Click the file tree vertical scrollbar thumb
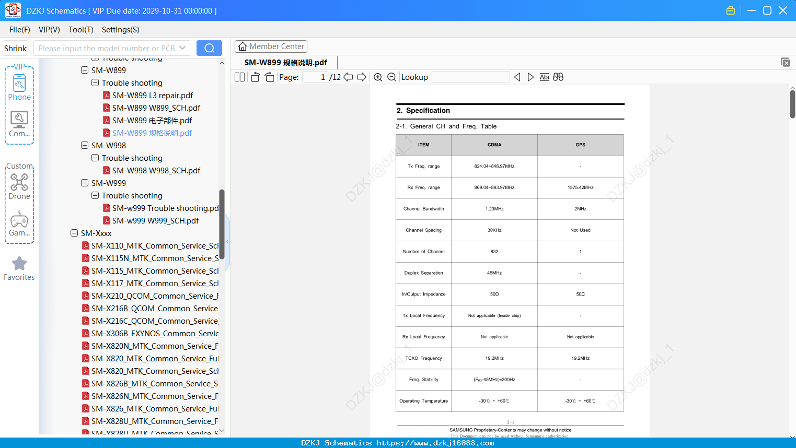 pyautogui.click(x=222, y=225)
